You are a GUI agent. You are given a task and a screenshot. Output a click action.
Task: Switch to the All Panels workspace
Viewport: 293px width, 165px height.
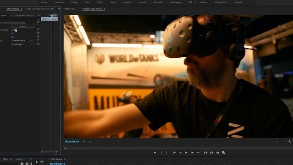(158, 2)
